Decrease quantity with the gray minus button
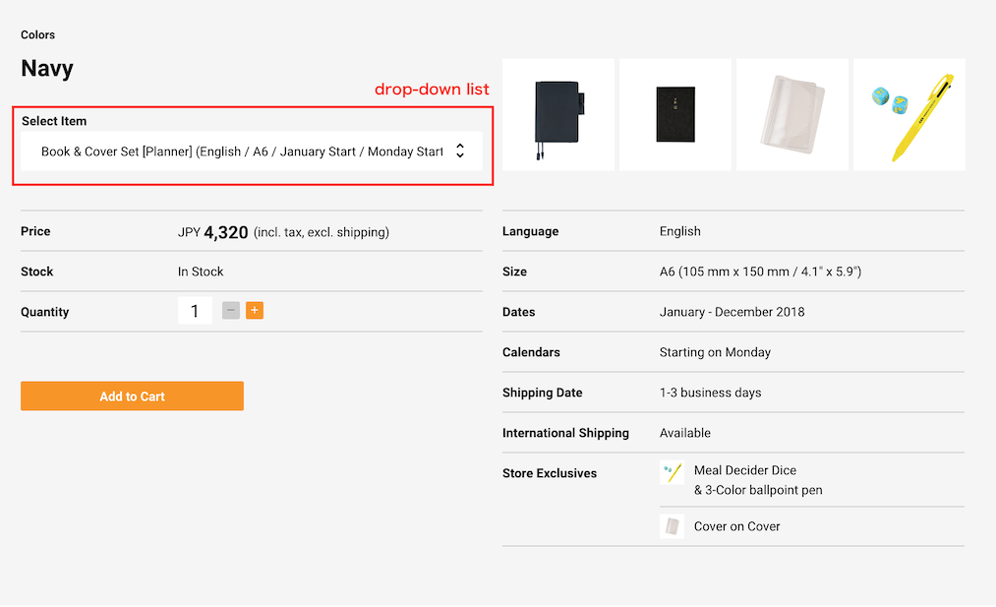The height and width of the screenshot is (607, 996). pyautogui.click(x=231, y=310)
